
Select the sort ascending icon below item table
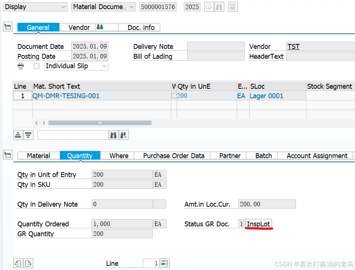[18, 135]
